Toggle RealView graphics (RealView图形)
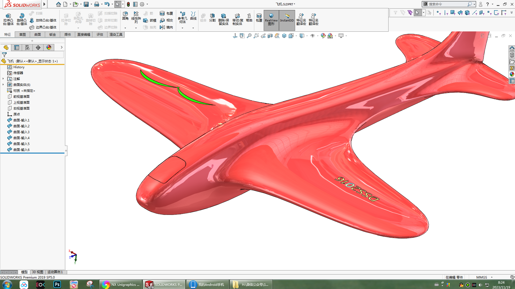Image resolution: width=515 pixels, height=289 pixels. pyautogui.click(x=271, y=20)
